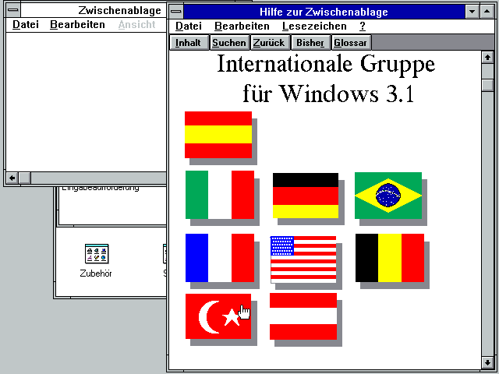The width and height of the screenshot is (499, 374).
Task: Open the Zwischenablage window control menu box
Action: click(13, 10)
